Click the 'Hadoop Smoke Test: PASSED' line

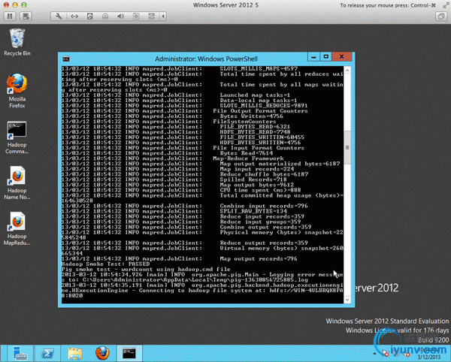click(105, 264)
